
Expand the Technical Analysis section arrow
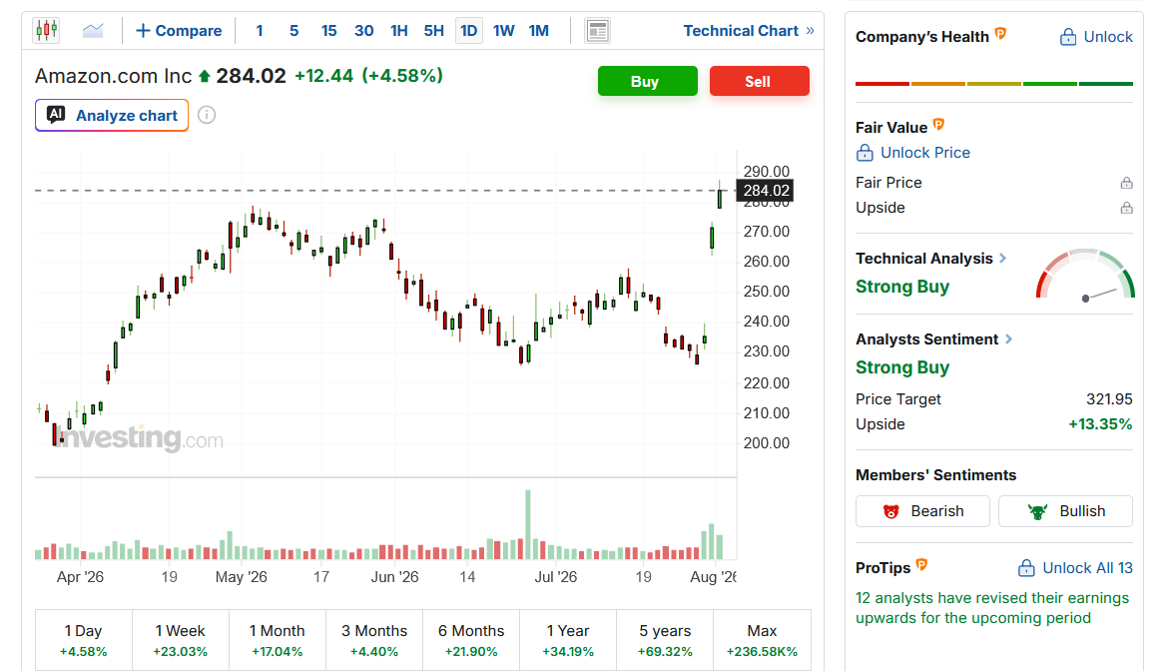pos(1002,259)
